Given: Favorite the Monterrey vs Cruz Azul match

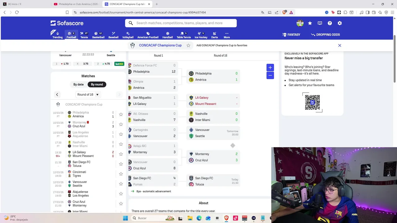Looking at the screenshot, I should 121,124.
